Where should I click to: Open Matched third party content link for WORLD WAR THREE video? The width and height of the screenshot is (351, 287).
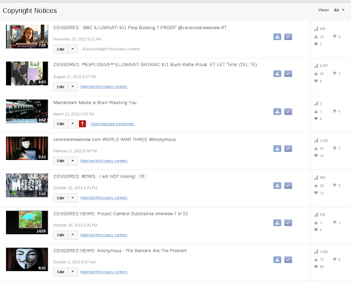point(104,161)
